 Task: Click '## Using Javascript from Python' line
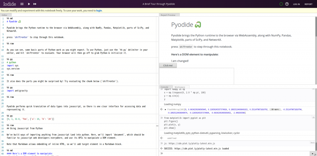coord(24,128)
